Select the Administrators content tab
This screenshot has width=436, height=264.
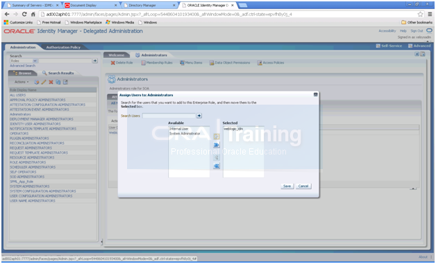pyautogui.click(x=151, y=55)
